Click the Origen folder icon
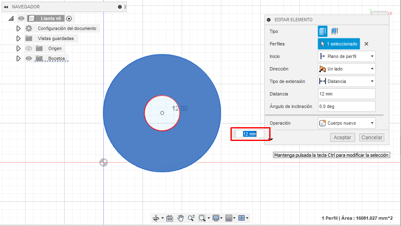Viewport: 401px width, 226px height. tap(39, 48)
